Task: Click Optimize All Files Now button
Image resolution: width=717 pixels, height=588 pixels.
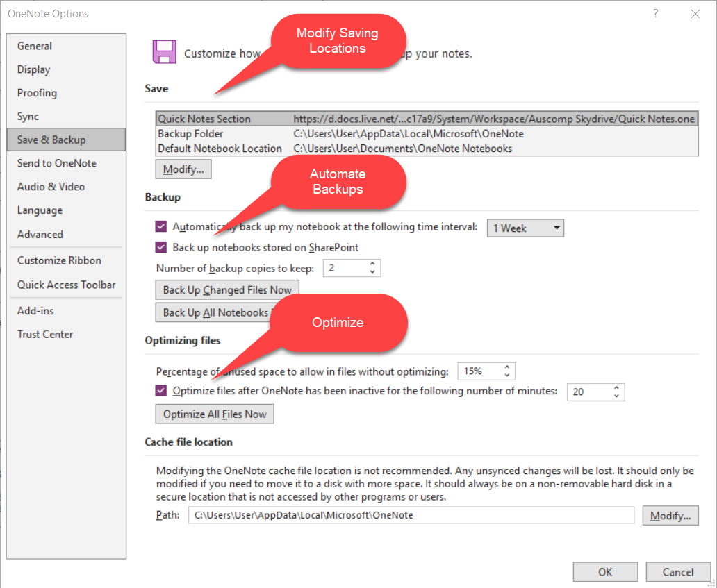Action: pyautogui.click(x=215, y=414)
